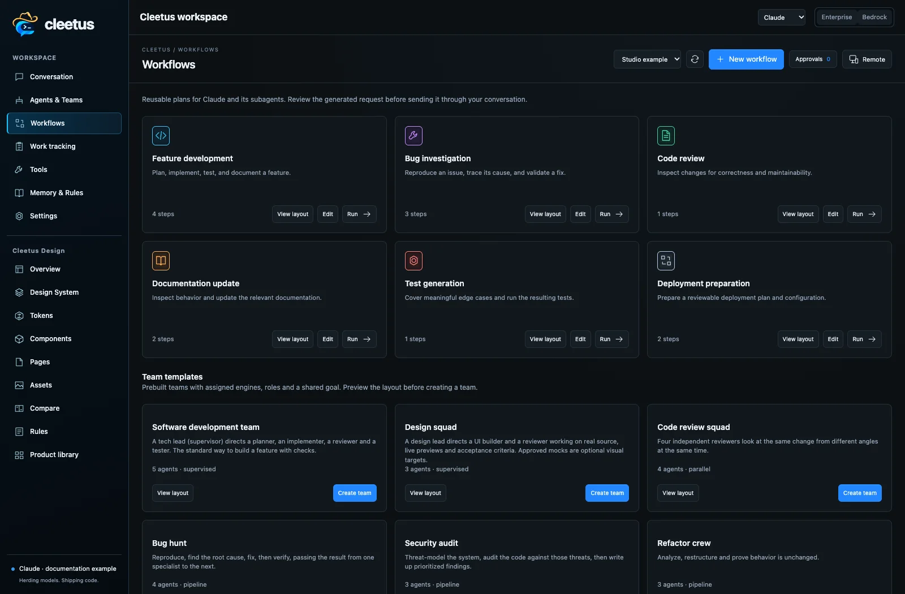
Task: Open Conversation from the sidebar
Action: point(64,77)
